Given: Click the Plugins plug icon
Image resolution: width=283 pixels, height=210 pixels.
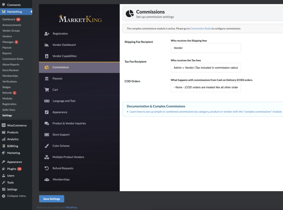Looking at the screenshot, I should [3, 169].
